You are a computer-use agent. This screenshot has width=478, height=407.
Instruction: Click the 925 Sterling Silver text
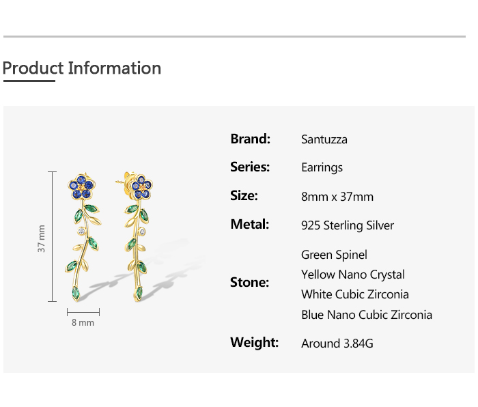pos(348,225)
